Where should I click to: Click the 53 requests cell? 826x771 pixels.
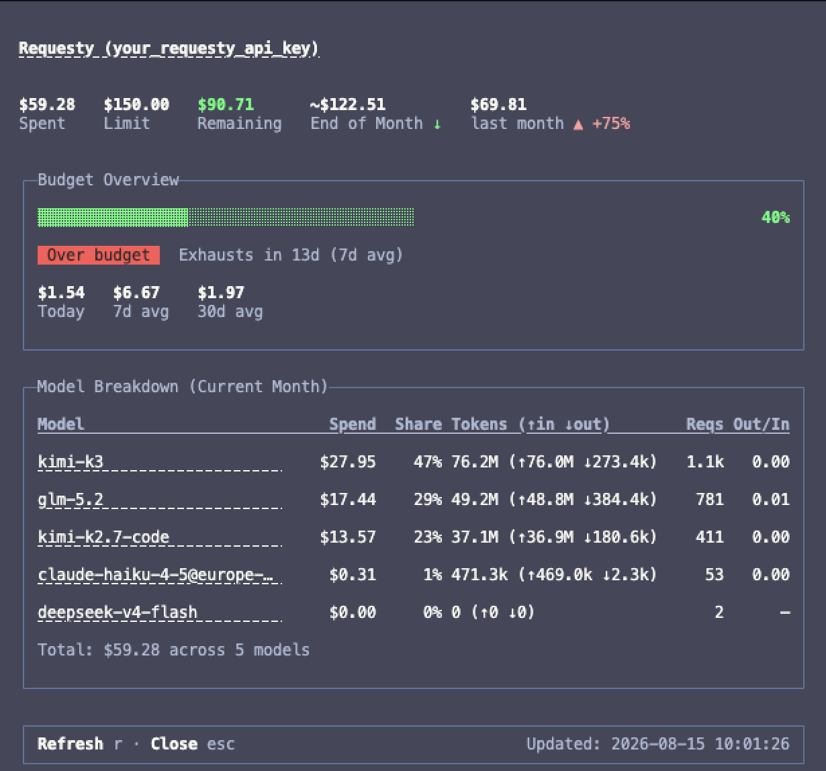click(714, 574)
